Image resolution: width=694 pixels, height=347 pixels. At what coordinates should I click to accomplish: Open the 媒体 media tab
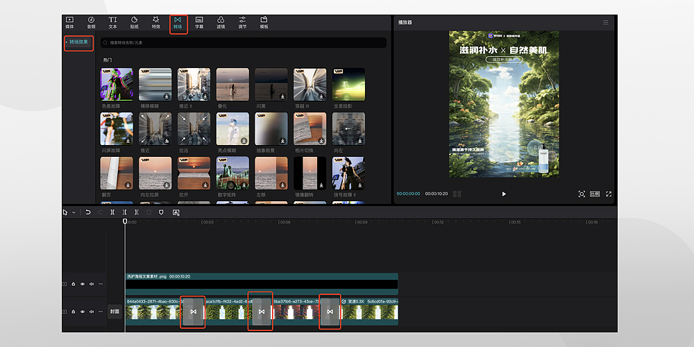69,23
